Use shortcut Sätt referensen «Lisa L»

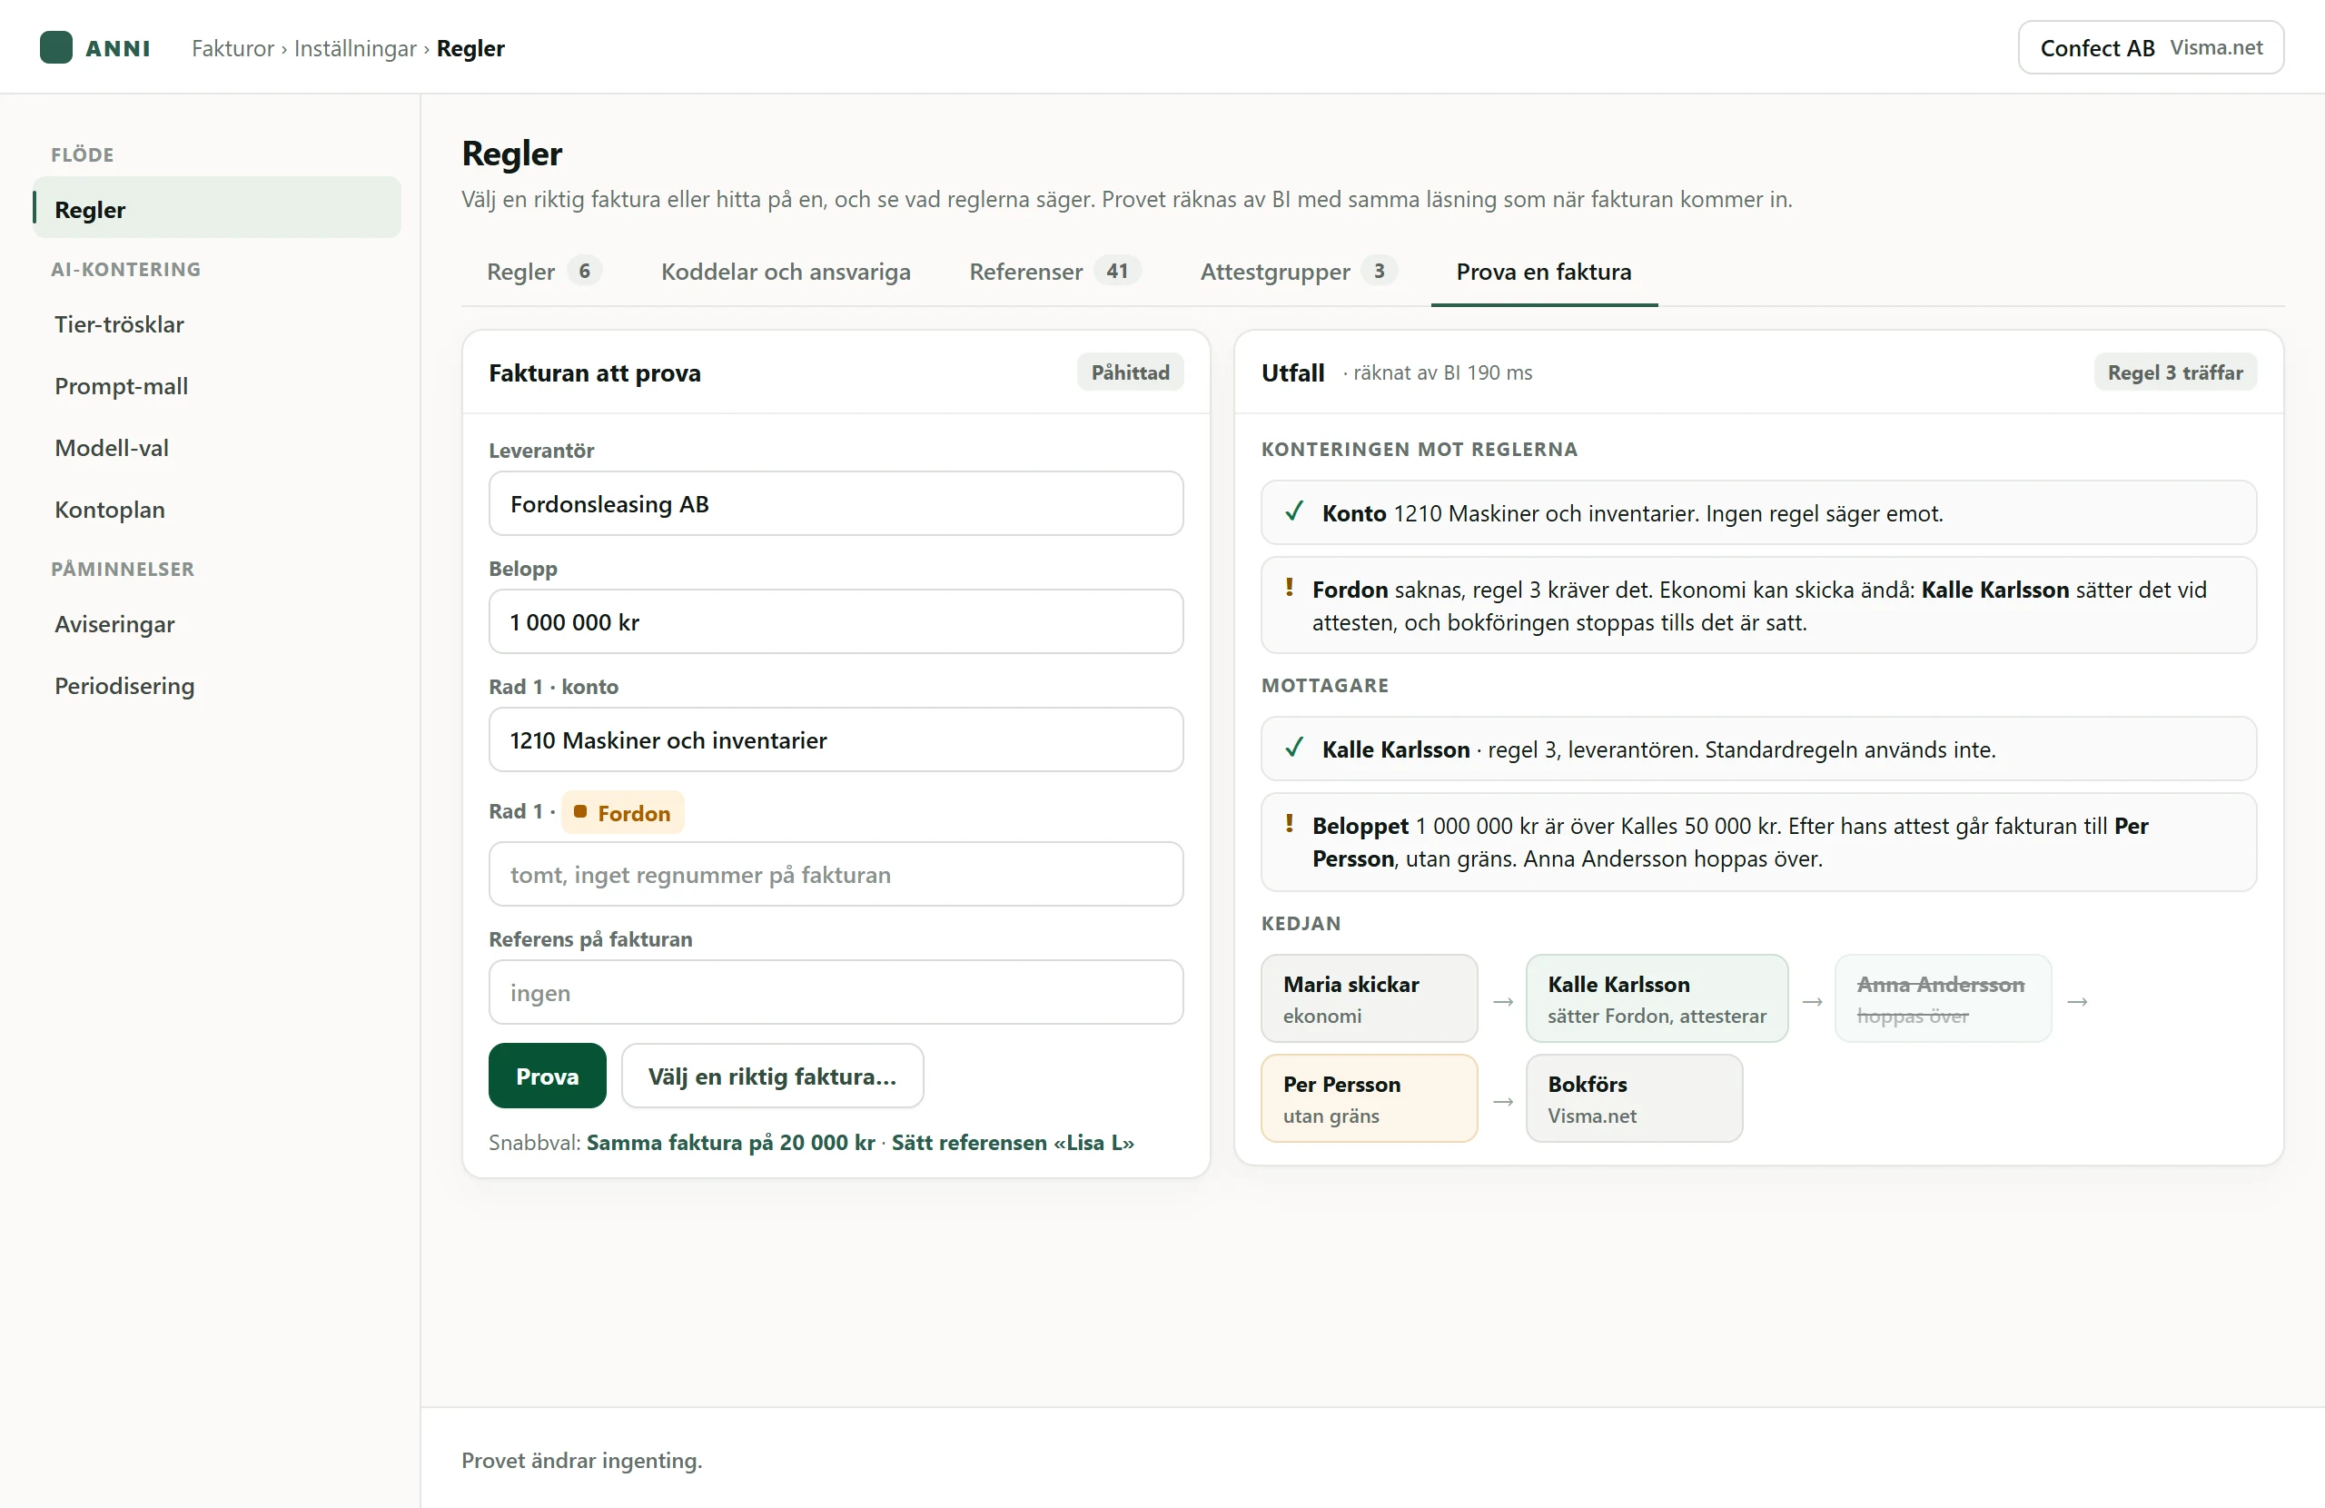[x=1013, y=1143]
